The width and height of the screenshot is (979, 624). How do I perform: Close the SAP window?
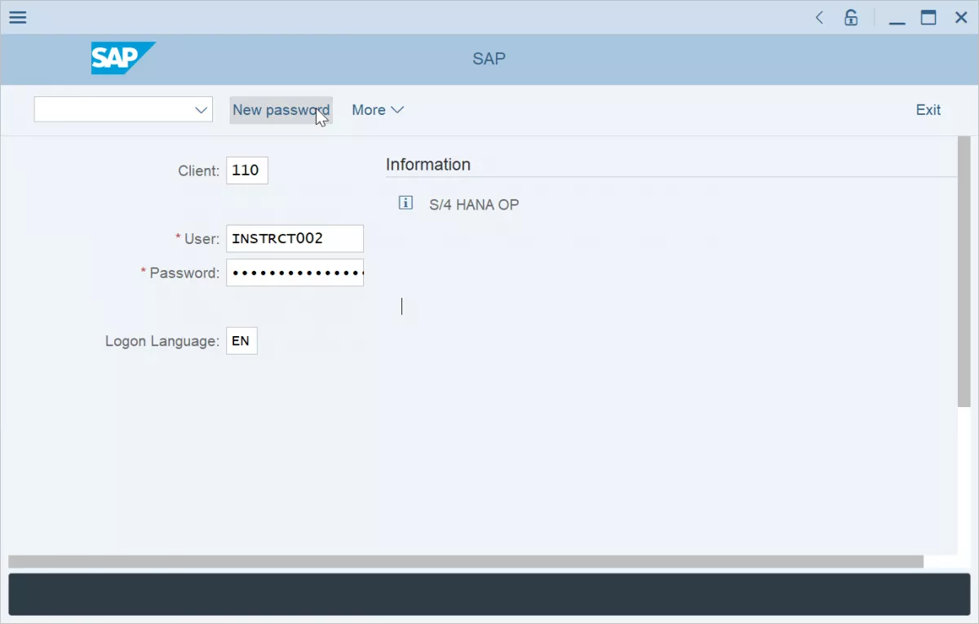[x=961, y=17]
